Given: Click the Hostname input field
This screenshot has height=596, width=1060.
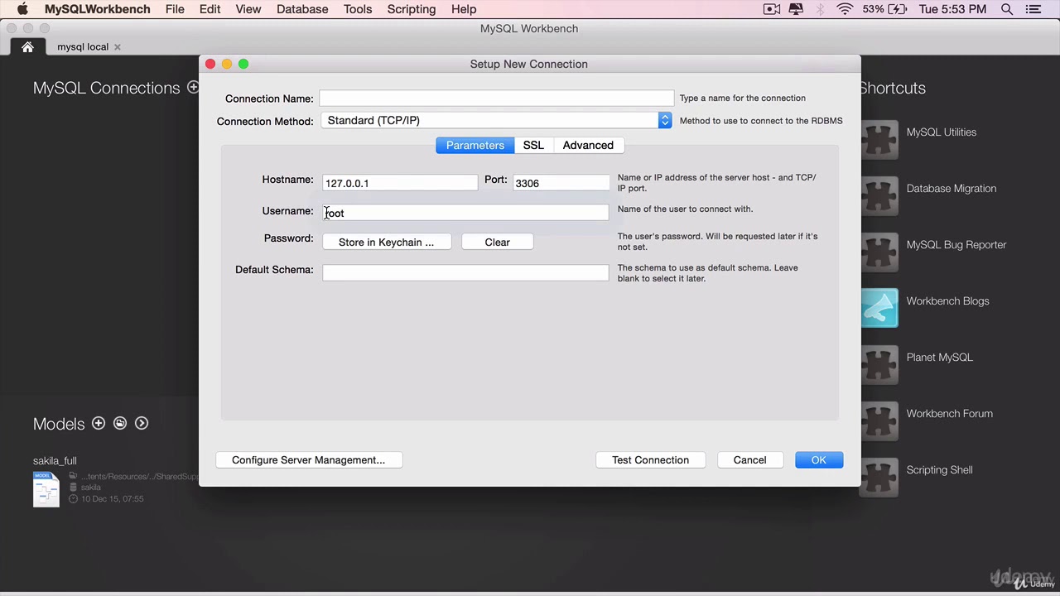Looking at the screenshot, I should [400, 183].
